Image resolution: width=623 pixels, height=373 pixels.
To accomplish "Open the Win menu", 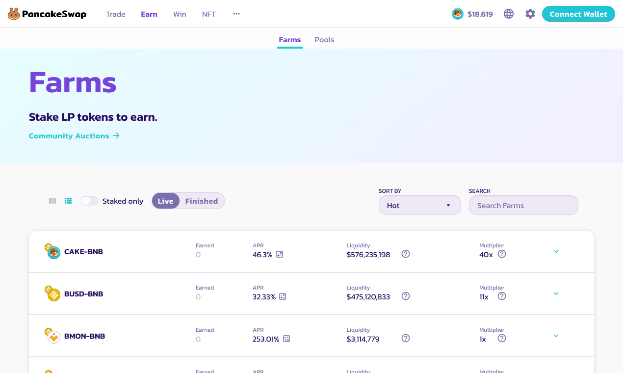I will [180, 14].
